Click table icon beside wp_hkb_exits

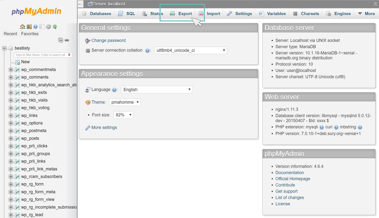pos(17,93)
